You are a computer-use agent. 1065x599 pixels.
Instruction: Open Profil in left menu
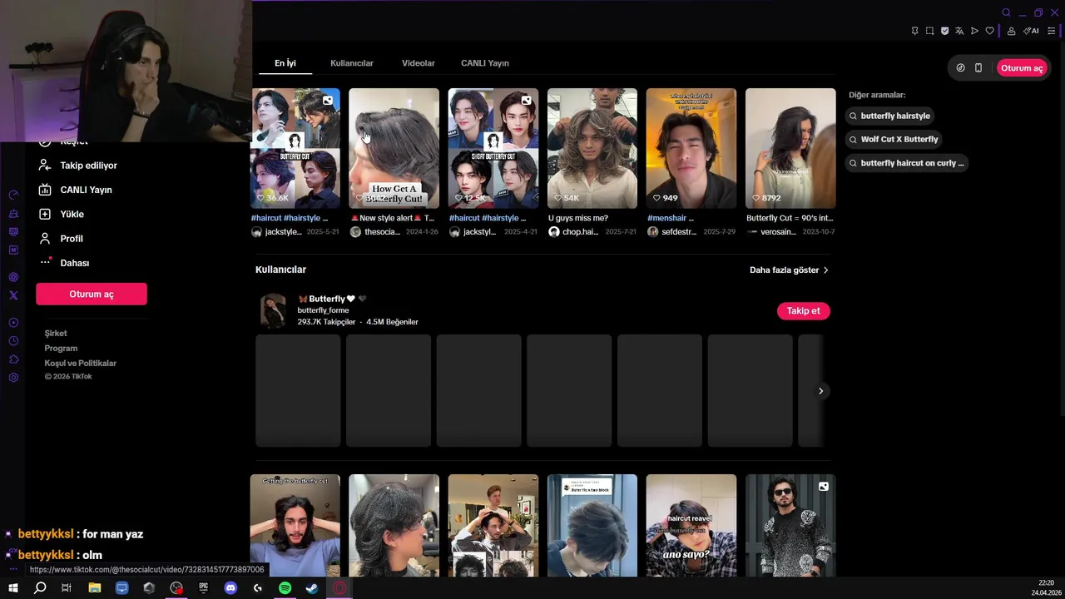[62, 238]
